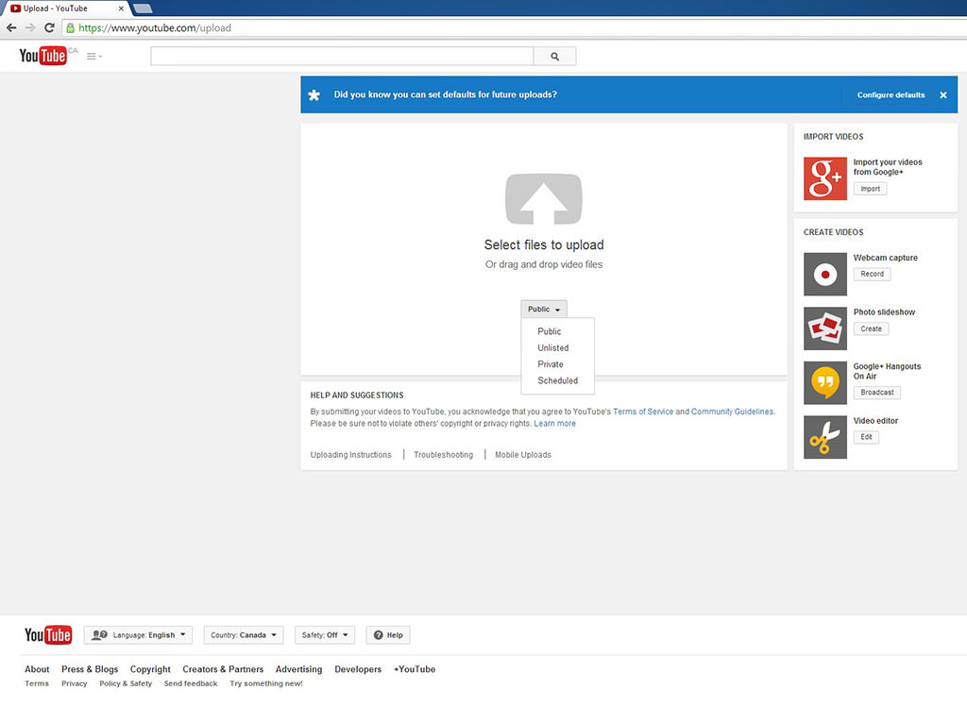The width and height of the screenshot is (967, 707).
Task: Click inside the YouTube search field
Action: coord(342,57)
